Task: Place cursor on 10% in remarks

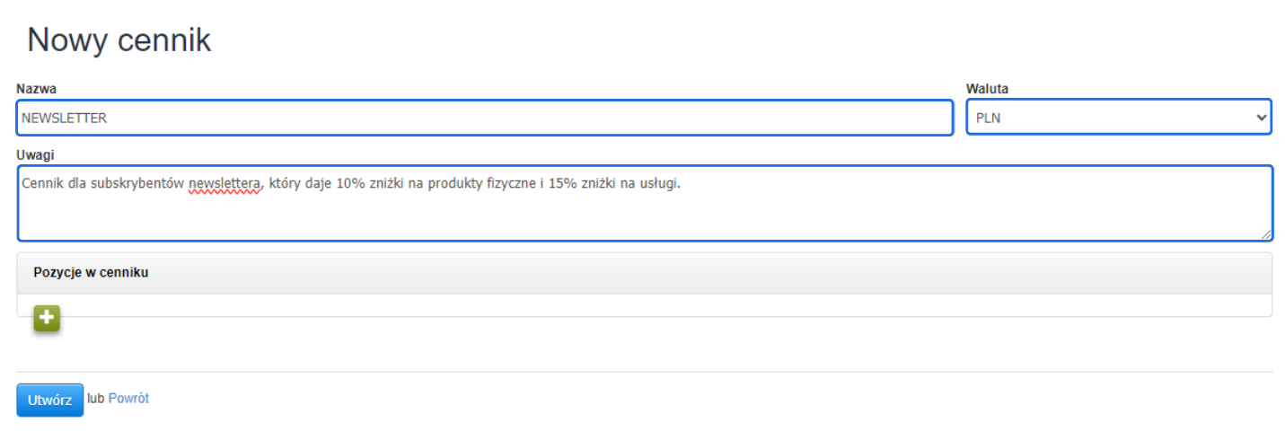Action: pyautogui.click(x=351, y=184)
